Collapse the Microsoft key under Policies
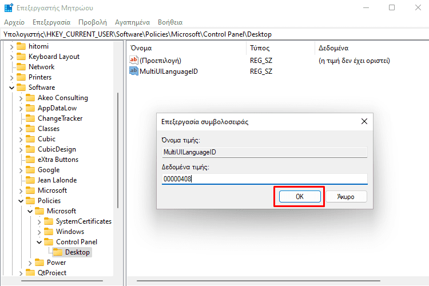The height and width of the screenshot is (286, 429). [30, 212]
